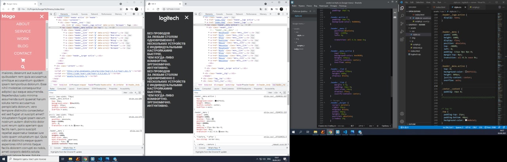This screenshot has height=162, width=507.
Task: Toggle device toolbar in MX 3 DevTools
Action: point(200,14)
